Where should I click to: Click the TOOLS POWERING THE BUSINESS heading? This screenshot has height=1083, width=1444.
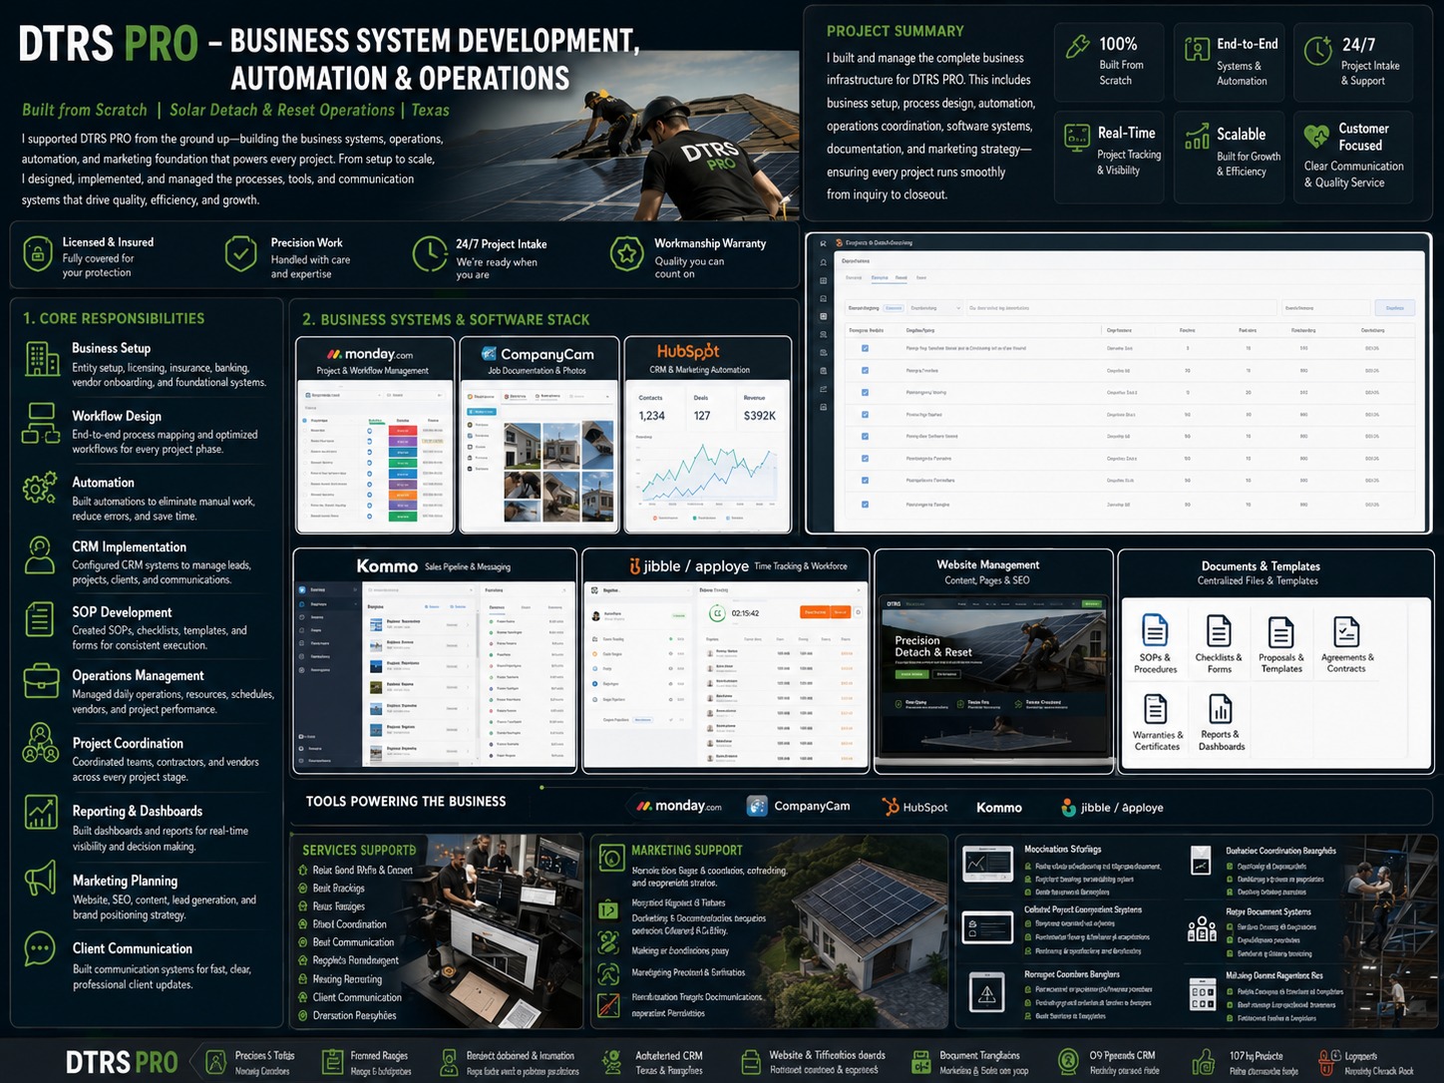pos(406,802)
